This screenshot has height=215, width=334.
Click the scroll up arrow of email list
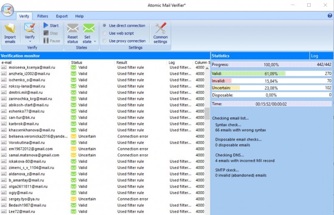(x=207, y=68)
